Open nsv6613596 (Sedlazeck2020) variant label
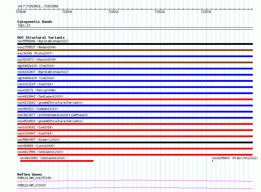 [x=40, y=152]
